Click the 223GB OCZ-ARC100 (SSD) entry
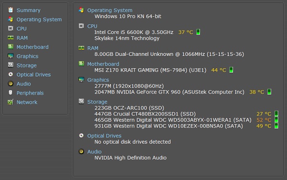The width and height of the screenshot is (287, 180). coord(129,108)
